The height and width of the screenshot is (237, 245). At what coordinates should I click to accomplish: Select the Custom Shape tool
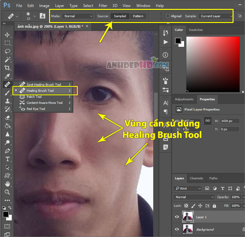point(7,176)
